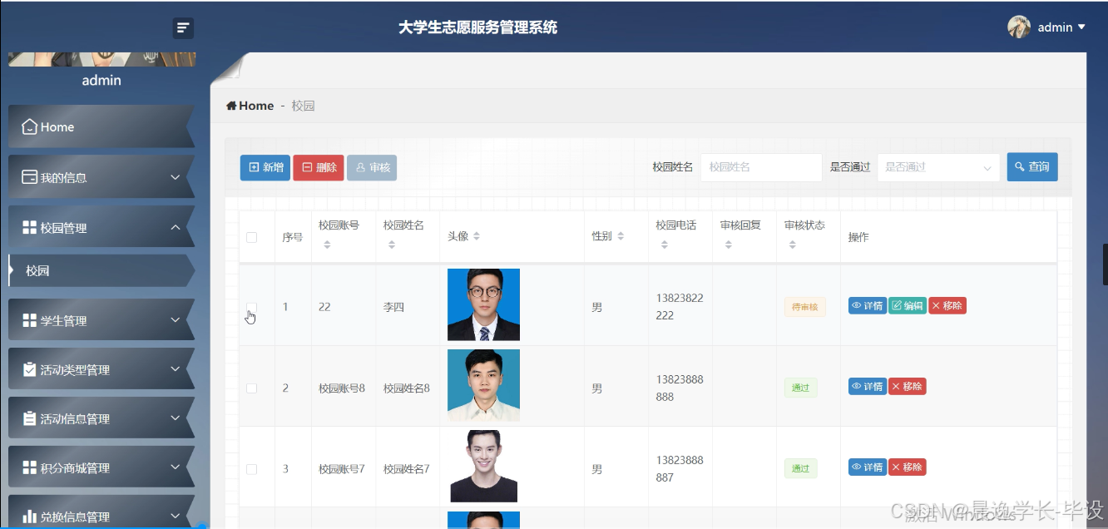Click the 活动类型管理 clipboard icon

pos(29,369)
